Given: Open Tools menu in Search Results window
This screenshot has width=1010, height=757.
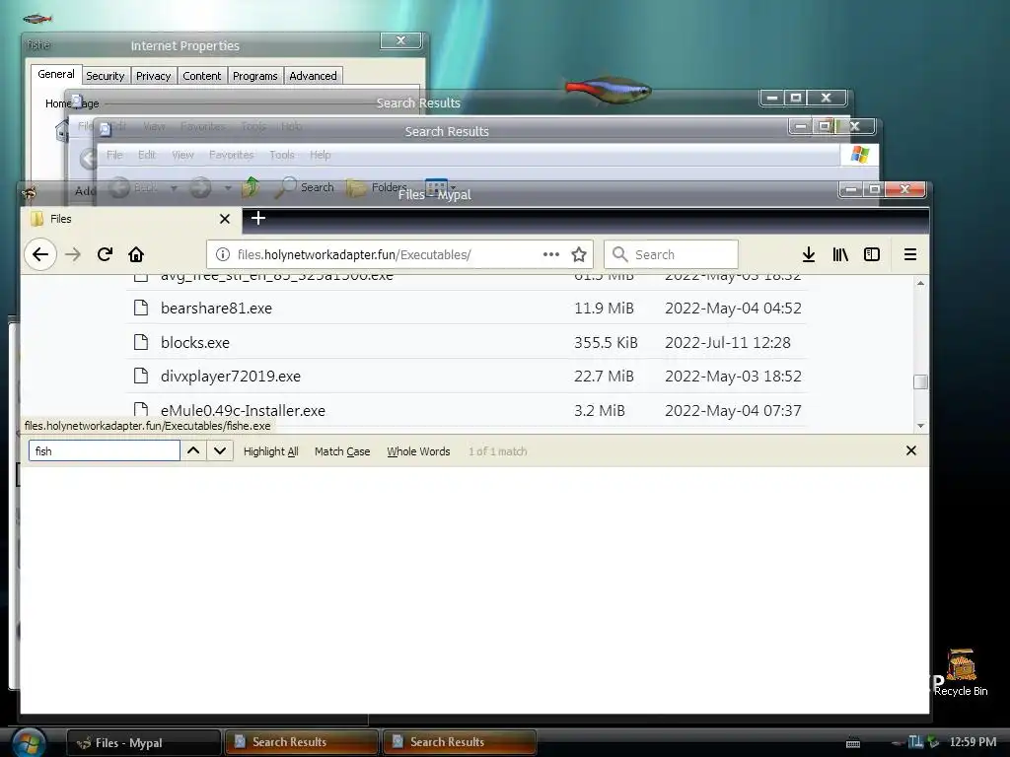Looking at the screenshot, I should pyautogui.click(x=281, y=155).
